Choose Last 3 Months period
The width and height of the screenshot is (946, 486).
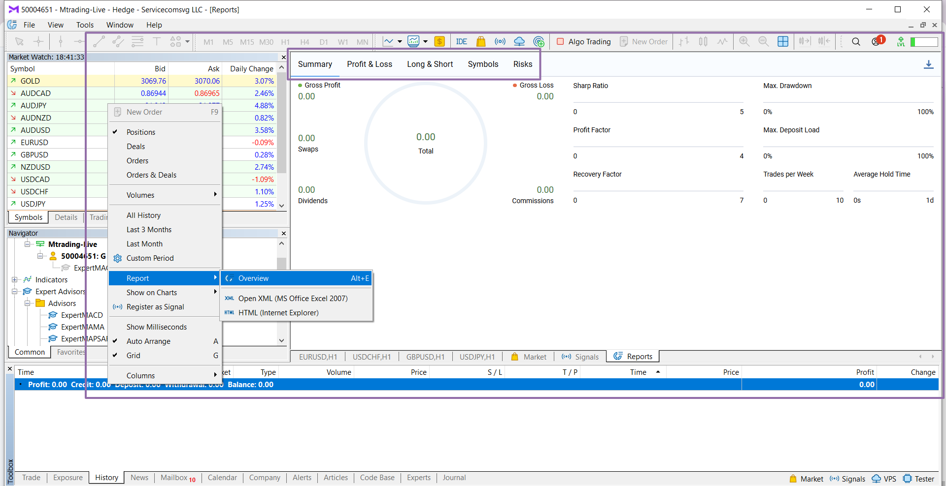tap(165, 229)
